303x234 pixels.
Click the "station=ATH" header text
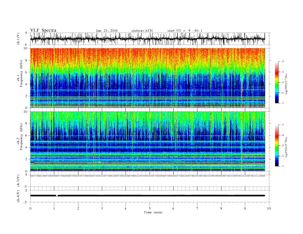point(142,31)
